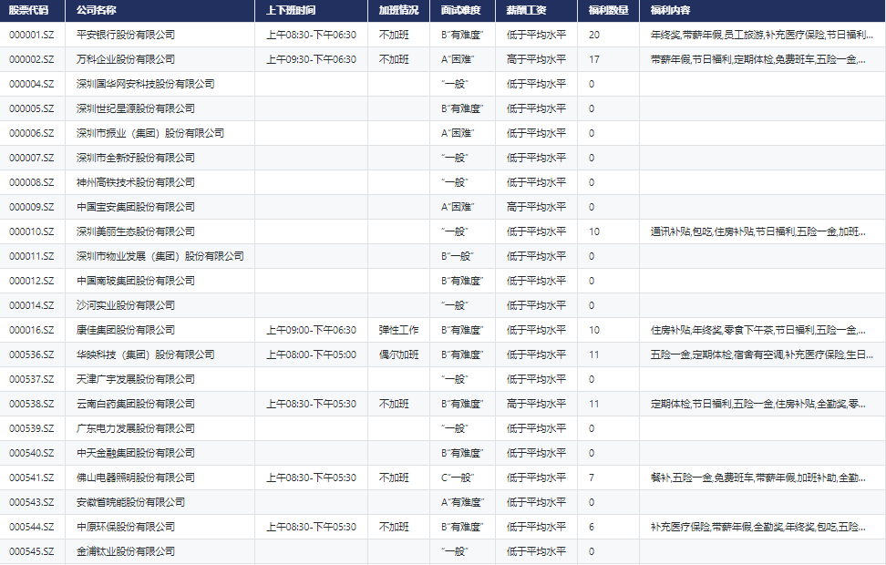Select 深圳美丽生态股份有限公司 cell
This screenshot has width=886, height=565.
click(x=136, y=231)
